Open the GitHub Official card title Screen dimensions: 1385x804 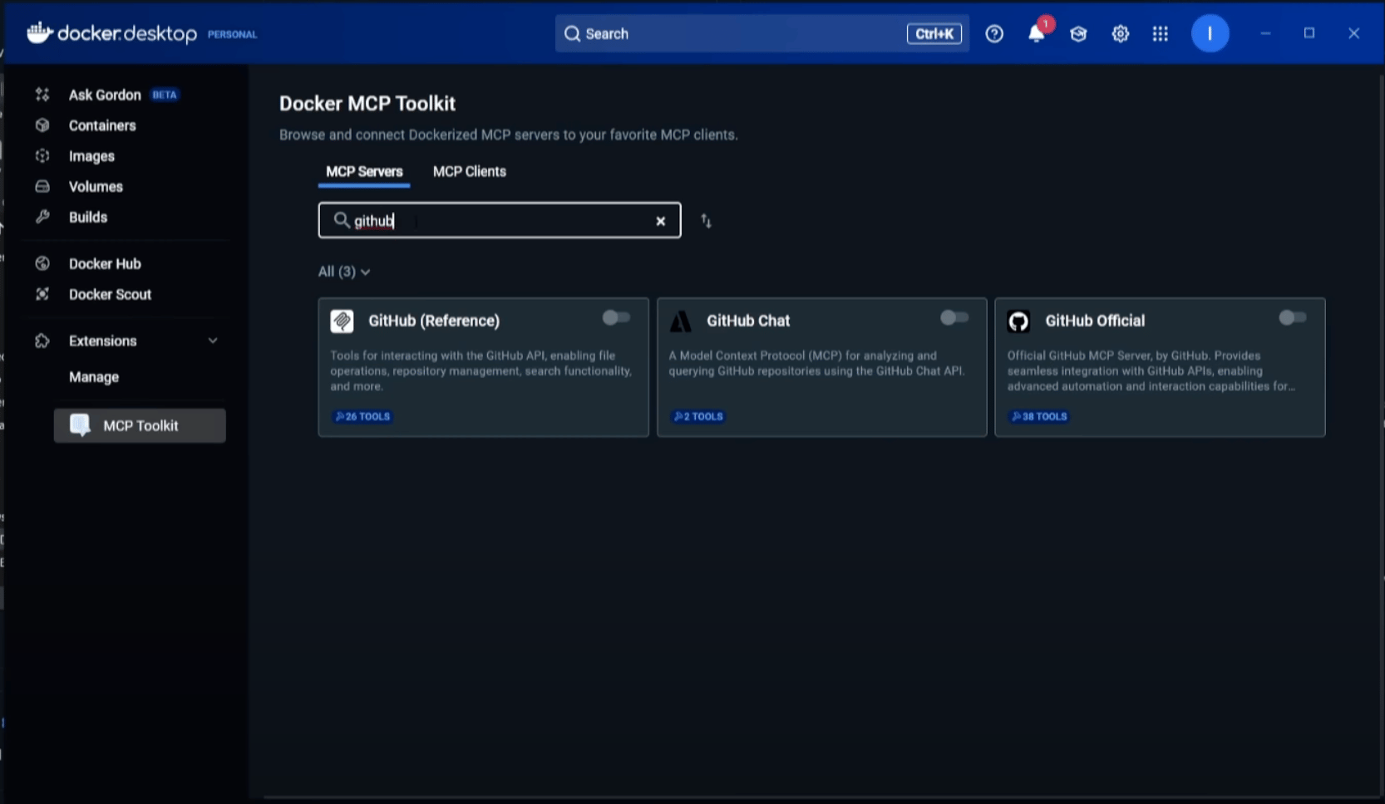1095,321
